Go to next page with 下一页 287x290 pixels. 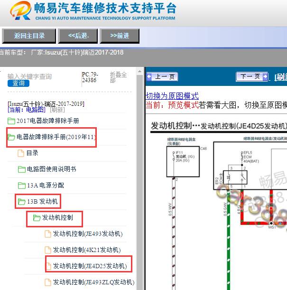coord(252,76)
